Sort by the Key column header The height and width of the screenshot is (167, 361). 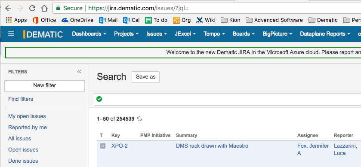click(x=116, y=136)
